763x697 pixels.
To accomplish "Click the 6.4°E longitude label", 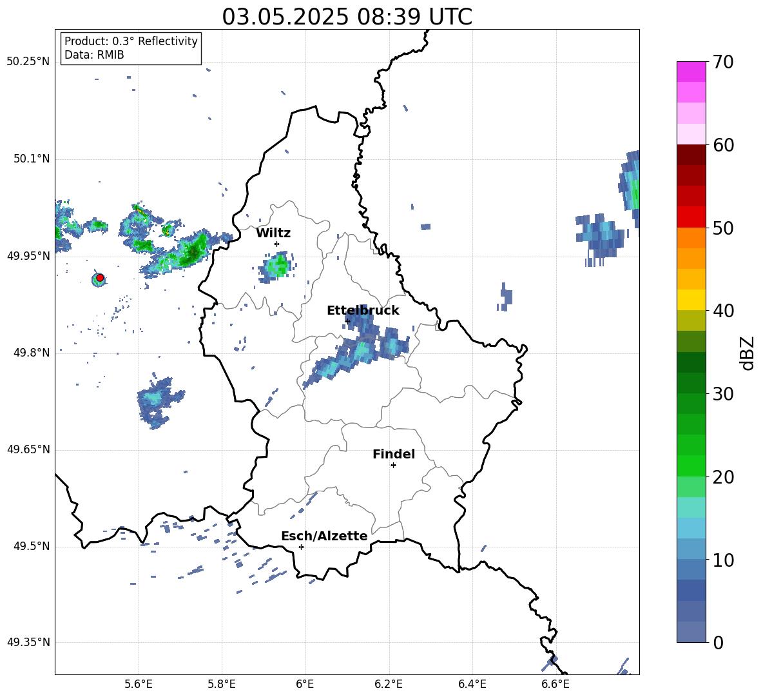I will tap(472, 684).
